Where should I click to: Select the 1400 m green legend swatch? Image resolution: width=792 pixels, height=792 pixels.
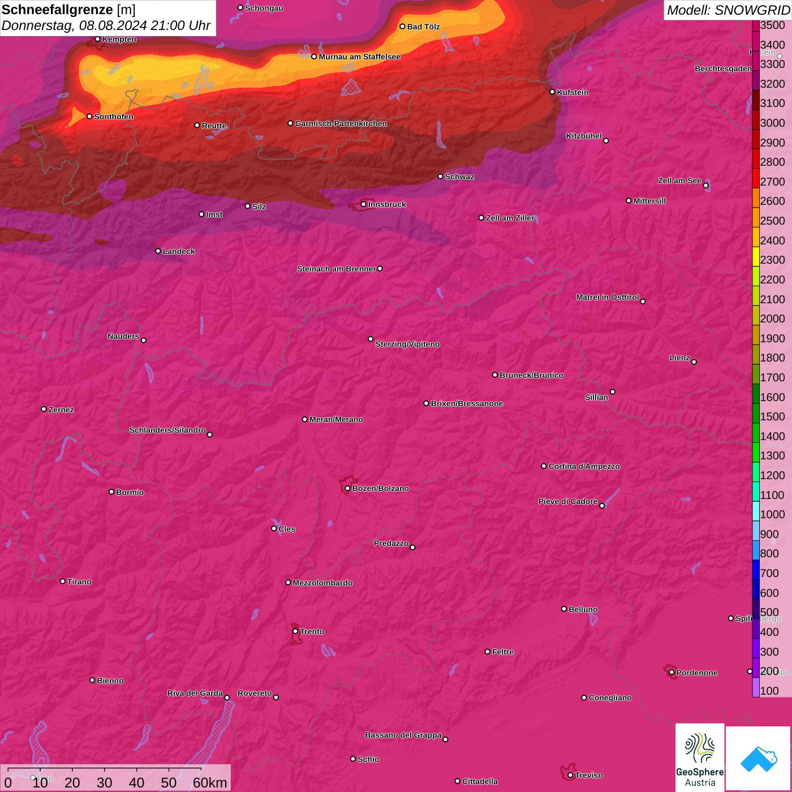coord(756,433)
